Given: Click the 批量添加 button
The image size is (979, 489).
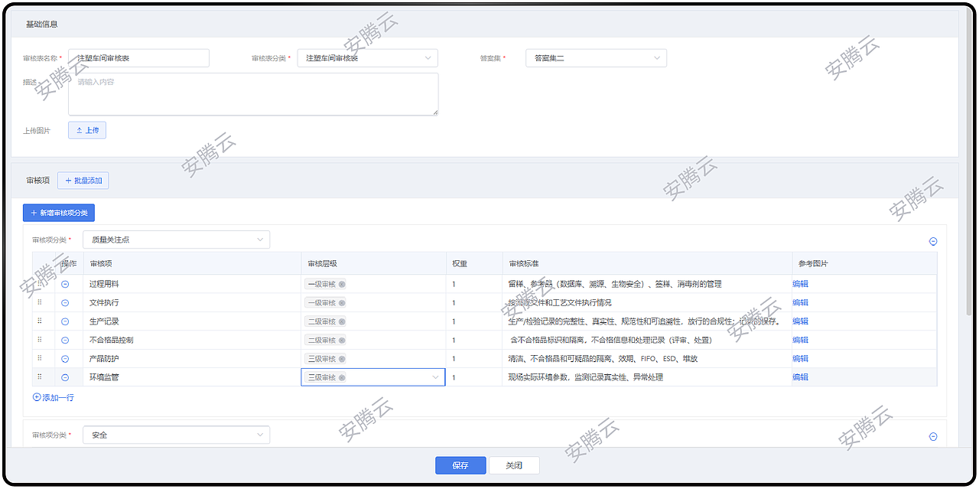Looking at the screenshot, I should (x=83, y=181).
